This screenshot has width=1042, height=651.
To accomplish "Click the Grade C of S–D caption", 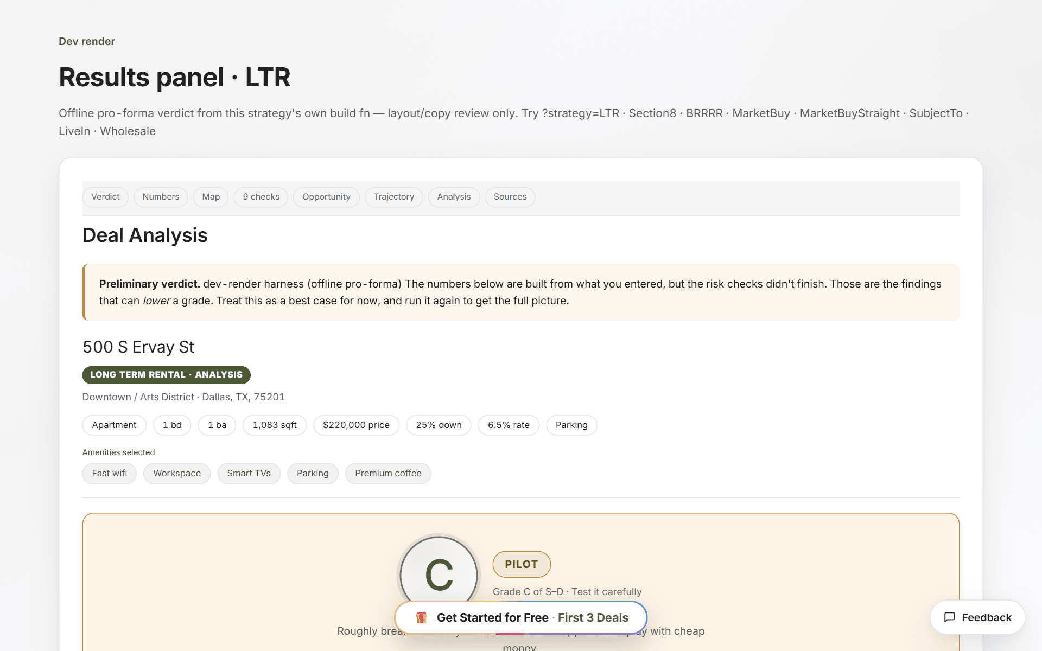I will pos(567,592).
